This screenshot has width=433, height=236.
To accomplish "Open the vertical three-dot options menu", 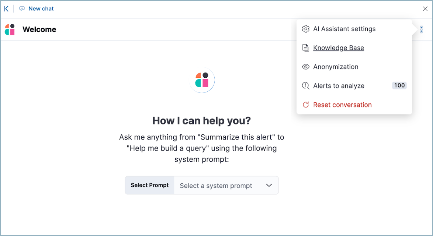I will pos(421,29).
